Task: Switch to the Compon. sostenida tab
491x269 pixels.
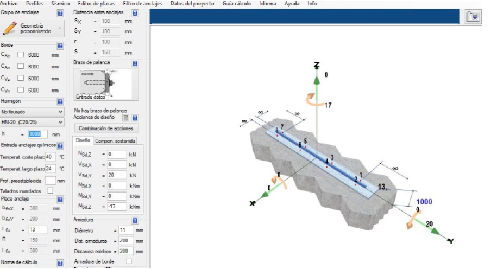Action: click(x=115, y=141)
